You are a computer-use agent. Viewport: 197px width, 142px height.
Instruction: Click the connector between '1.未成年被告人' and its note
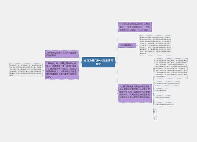[x=138, y=45]
